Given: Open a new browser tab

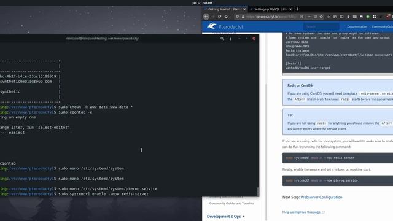Looking at the screenshot, I should pos(297,9).
